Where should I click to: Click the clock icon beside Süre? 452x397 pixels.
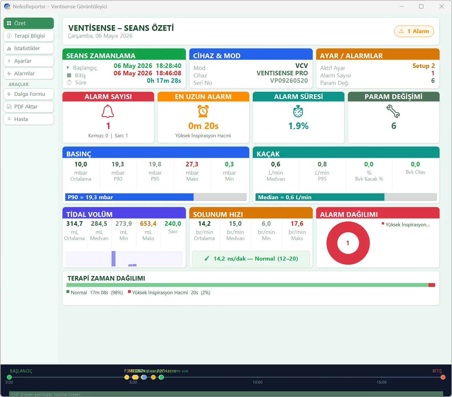tap(69, 82)
